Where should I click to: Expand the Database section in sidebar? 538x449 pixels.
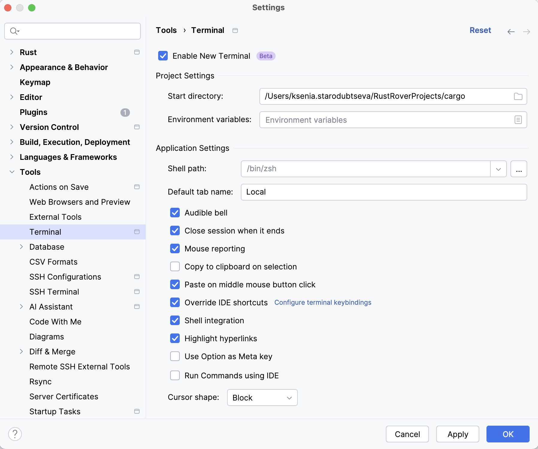[x=21, y=247]
